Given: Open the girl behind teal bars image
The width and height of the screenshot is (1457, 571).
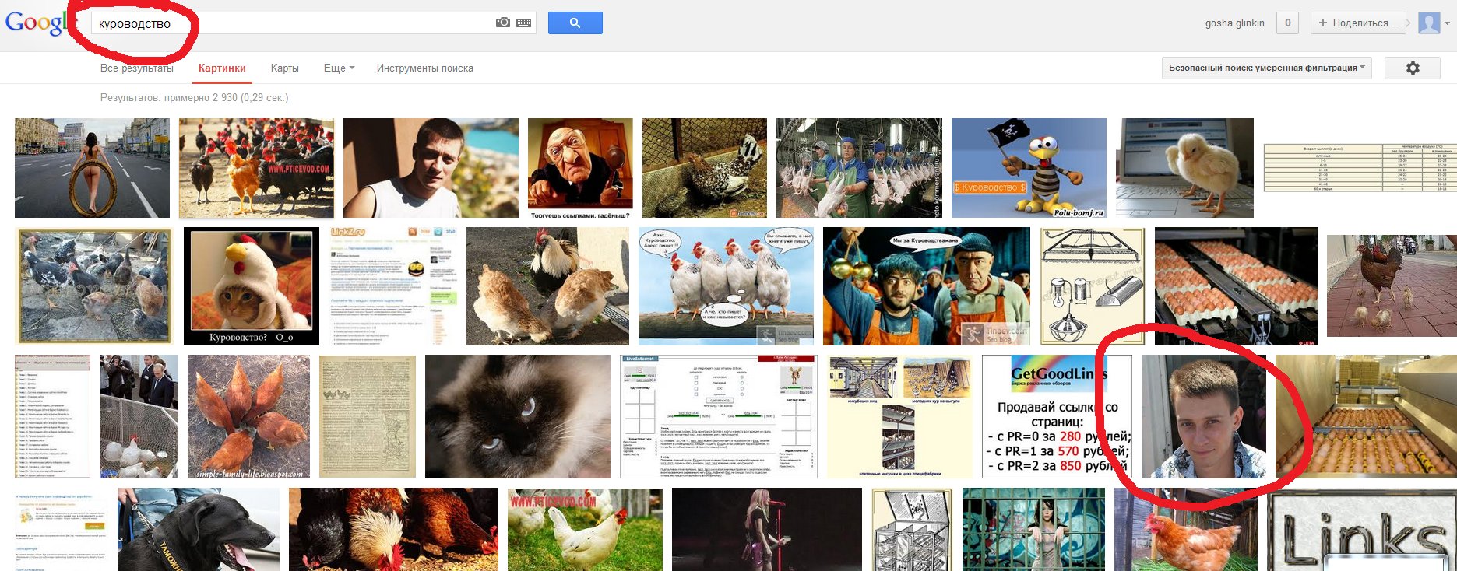Looking at the screenshot, I should (1033, 530).
